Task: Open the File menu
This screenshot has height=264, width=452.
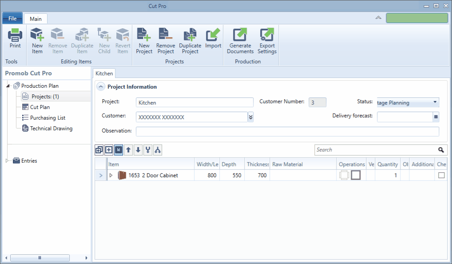Action: 12,19
